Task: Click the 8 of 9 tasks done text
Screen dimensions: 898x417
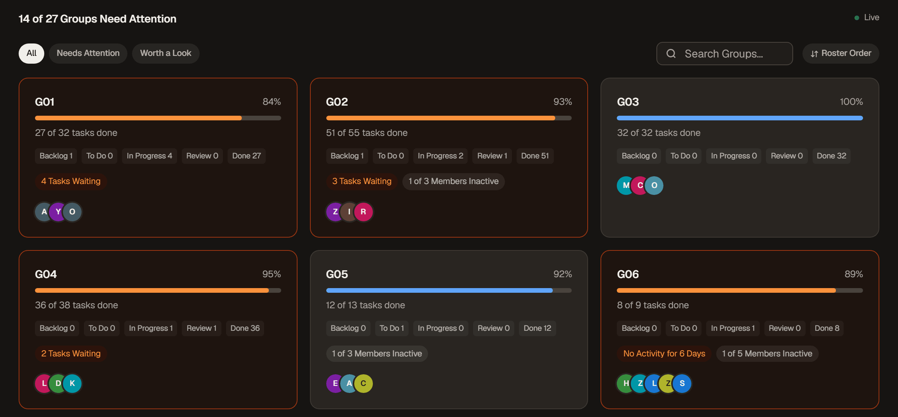Action: coord(653,305)
